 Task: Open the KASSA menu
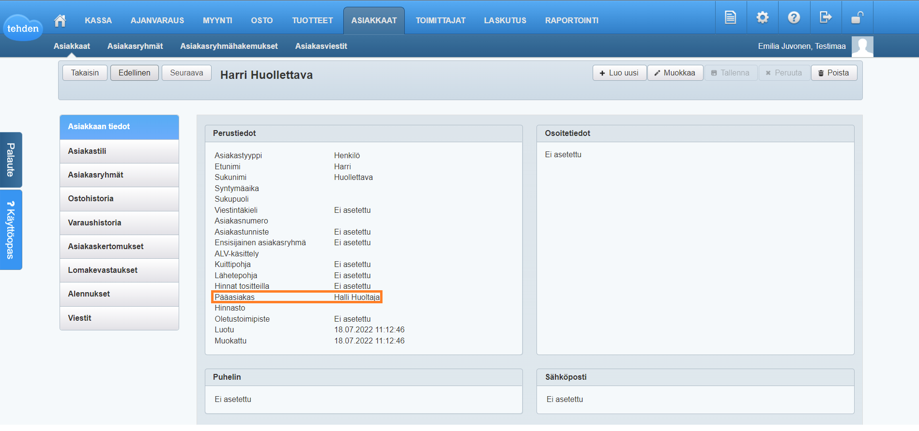point(98,20)
